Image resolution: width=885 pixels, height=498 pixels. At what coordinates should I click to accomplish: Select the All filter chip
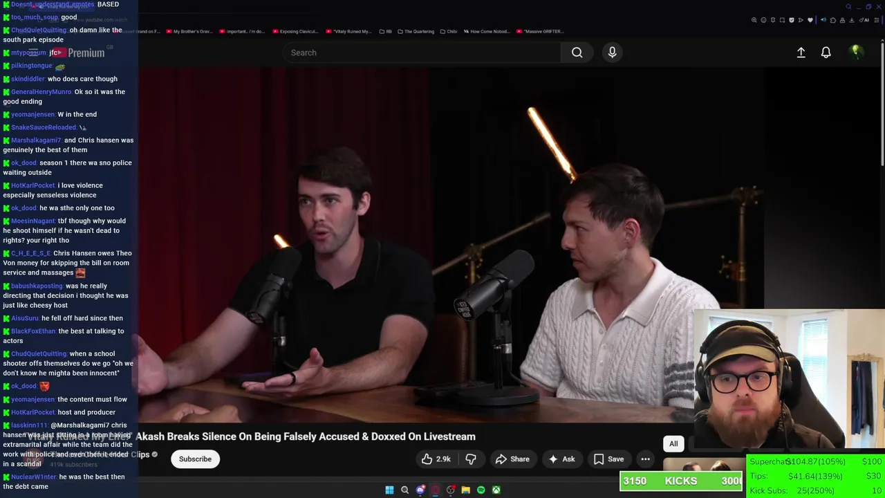point(673,444)
